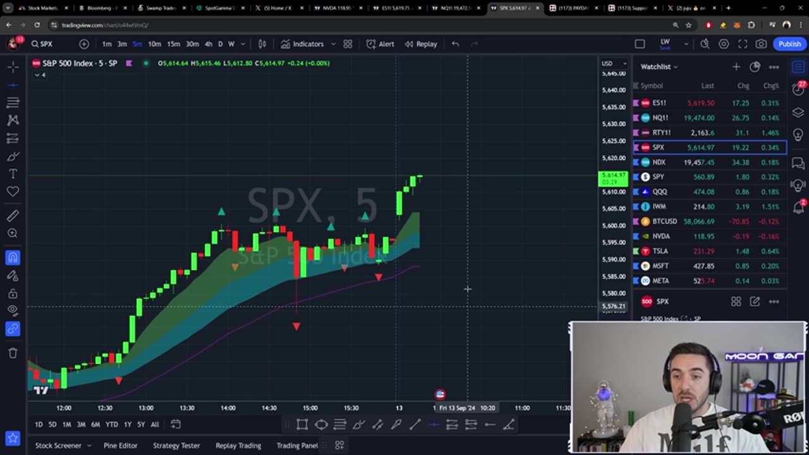Select the ruler measure tool
The height and width of the screenshot is (455, 809).
(x=13, y=216)
